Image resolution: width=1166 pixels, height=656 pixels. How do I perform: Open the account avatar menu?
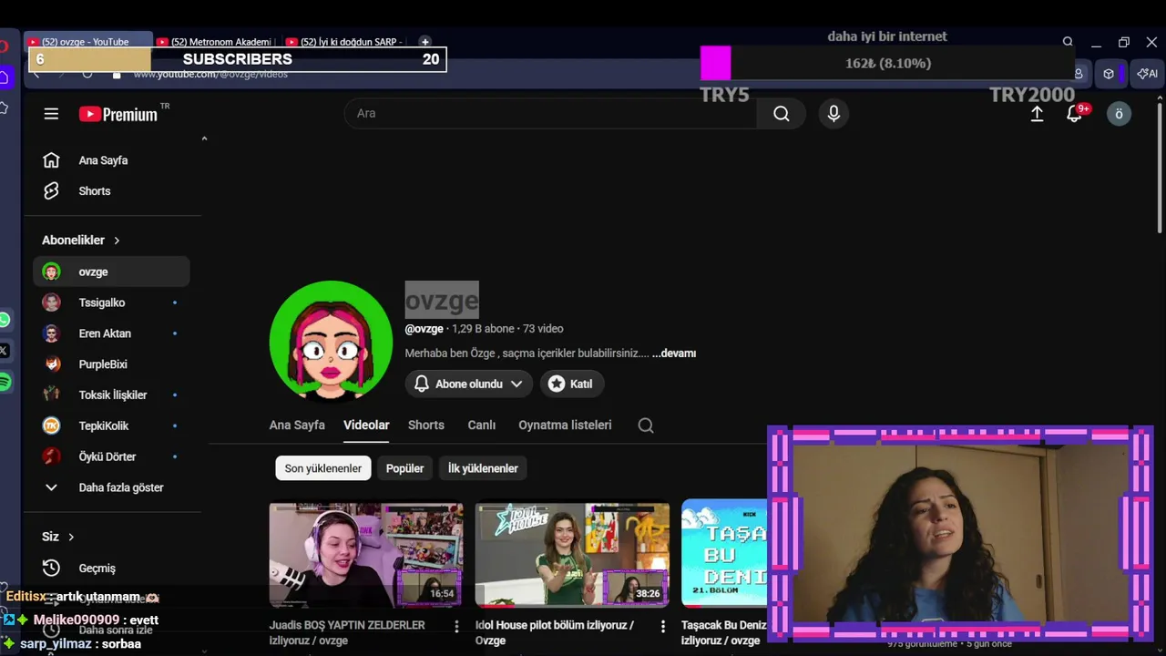click(1119, 114)
